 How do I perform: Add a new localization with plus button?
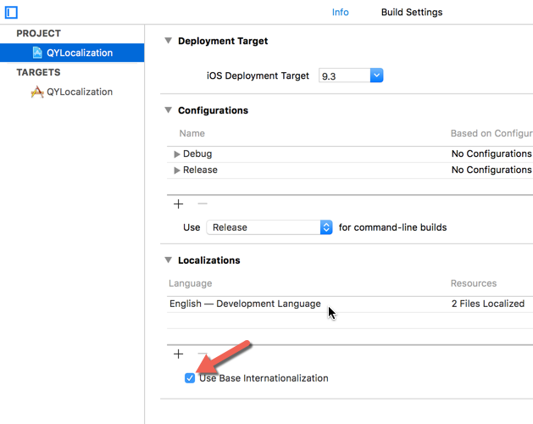[x=179, y=354]
